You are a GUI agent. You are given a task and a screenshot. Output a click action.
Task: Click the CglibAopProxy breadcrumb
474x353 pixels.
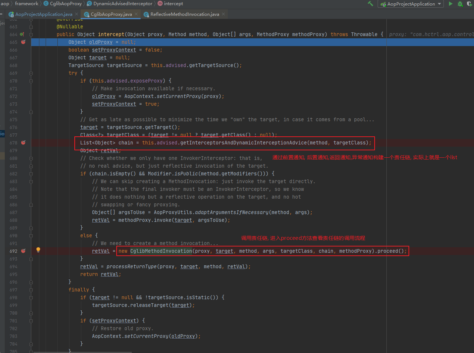pos(63,4)
